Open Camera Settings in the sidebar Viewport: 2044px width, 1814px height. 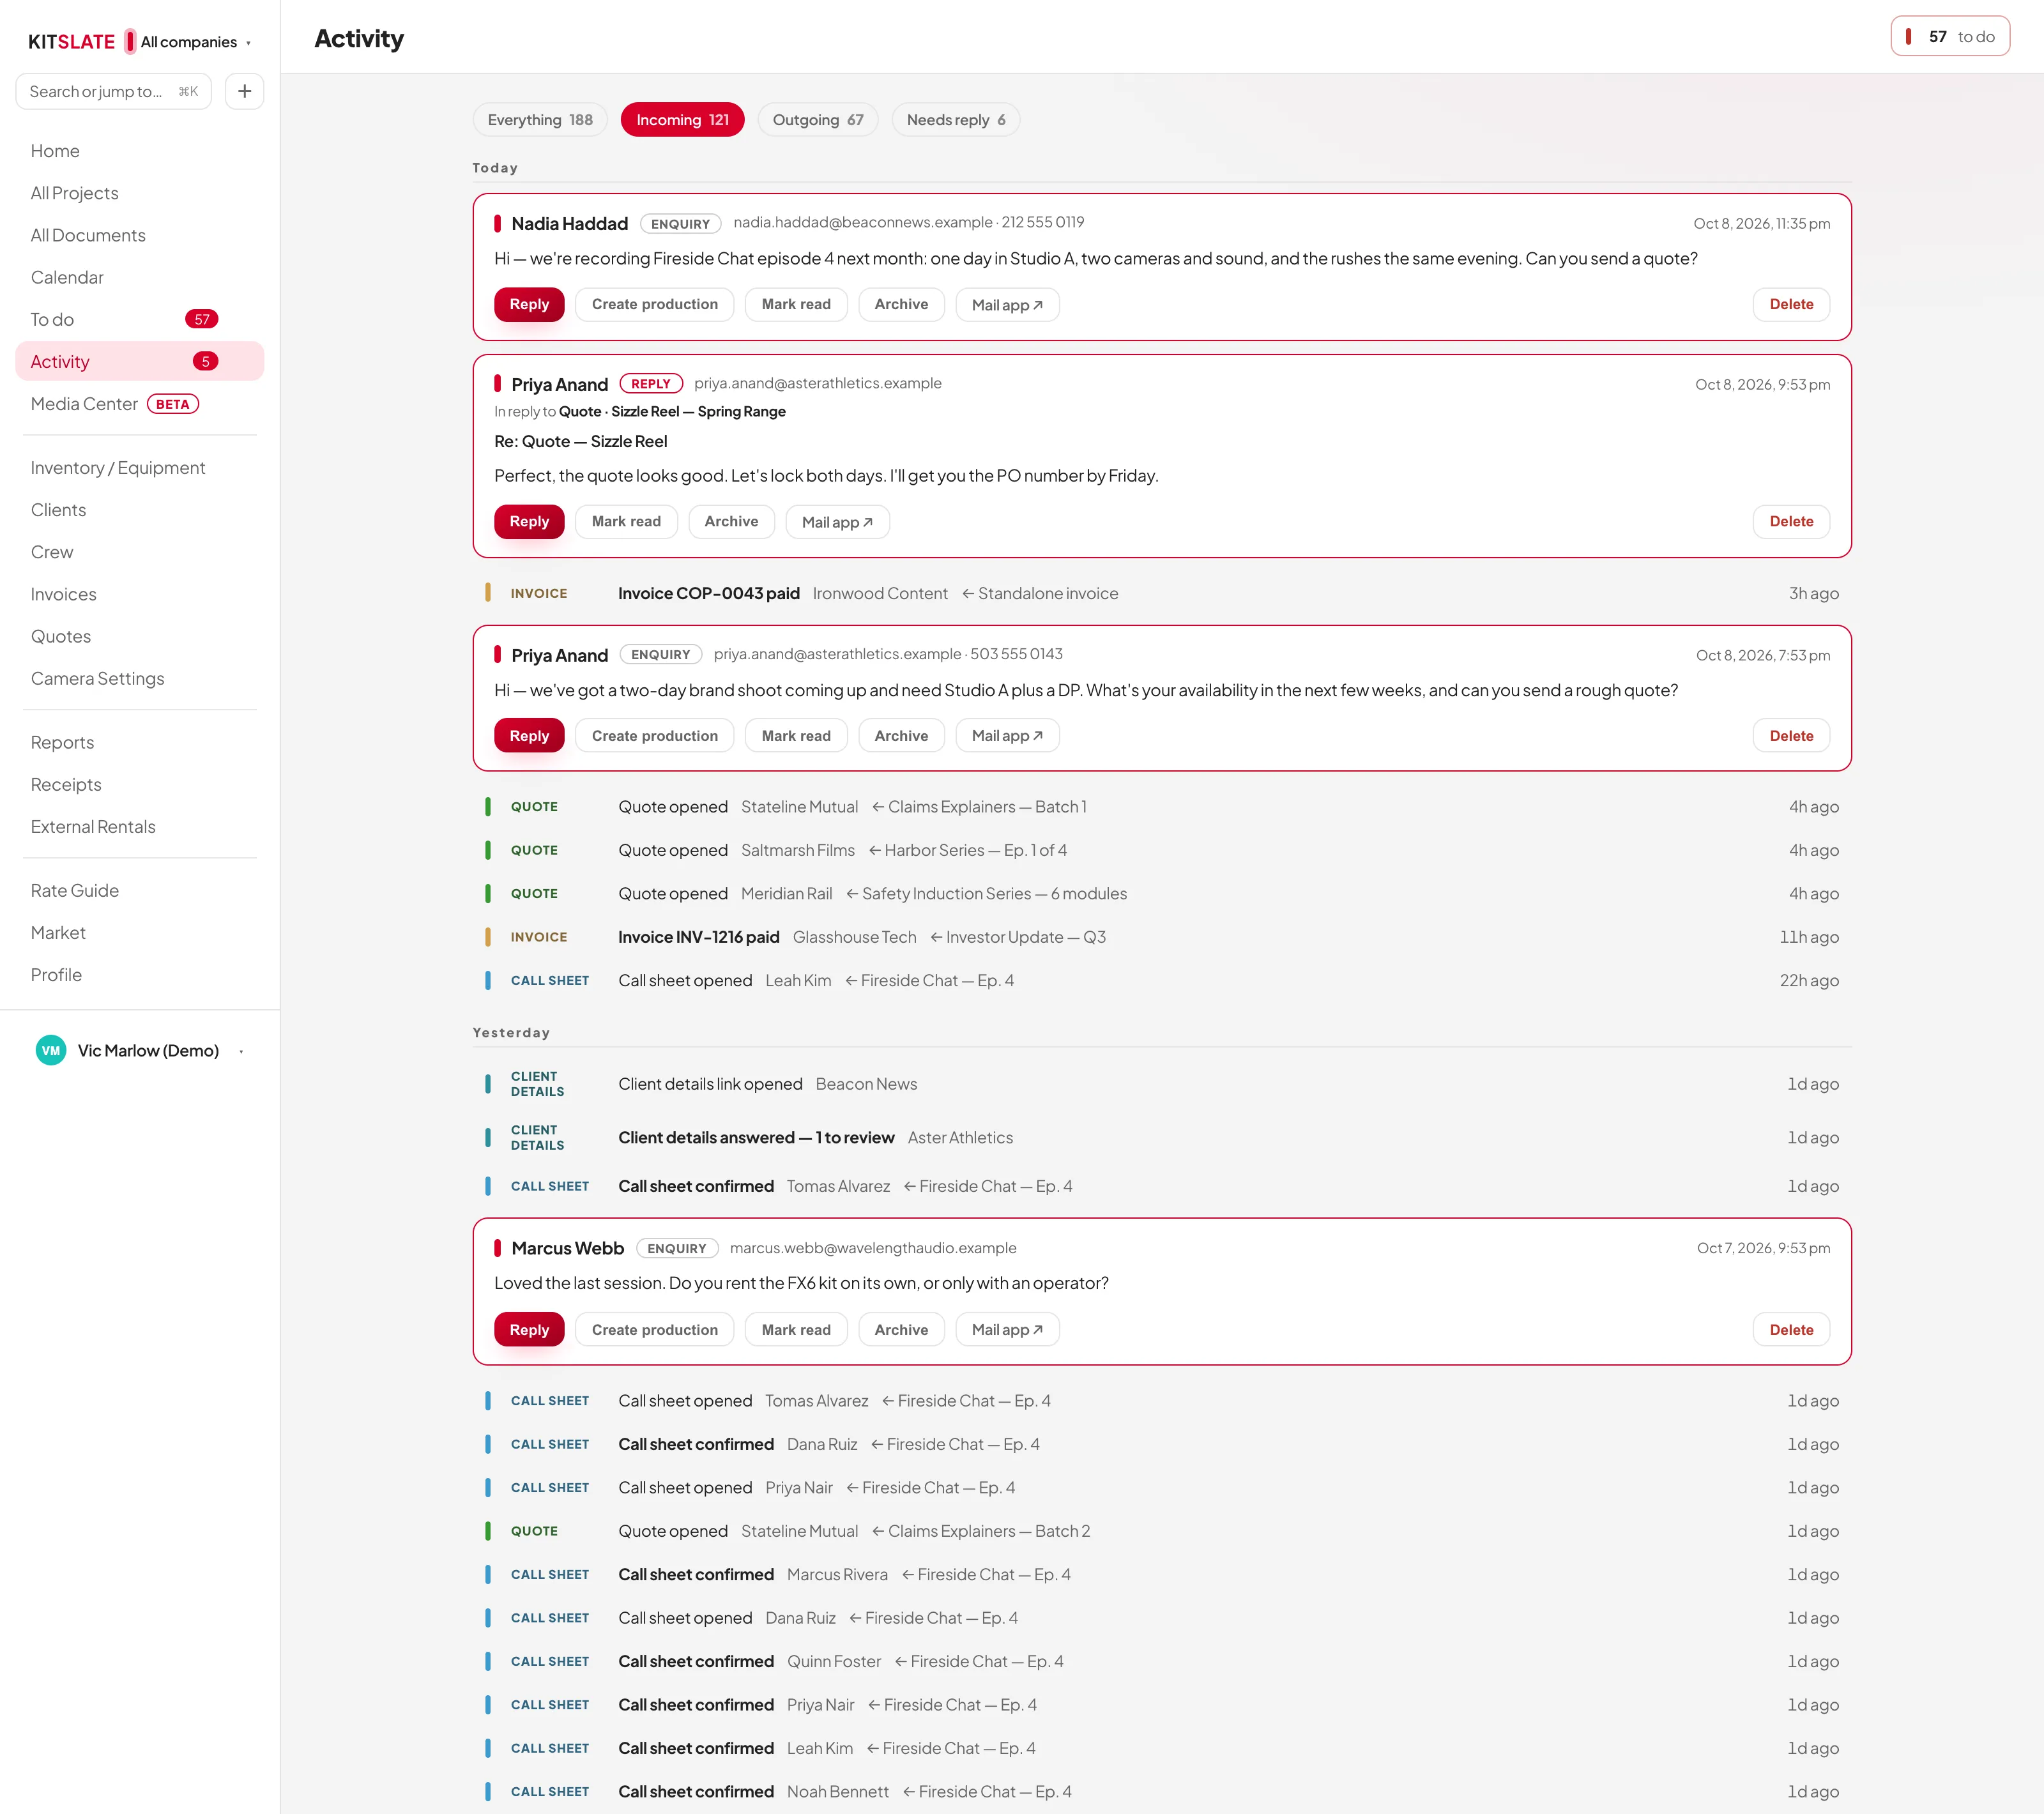97,678
